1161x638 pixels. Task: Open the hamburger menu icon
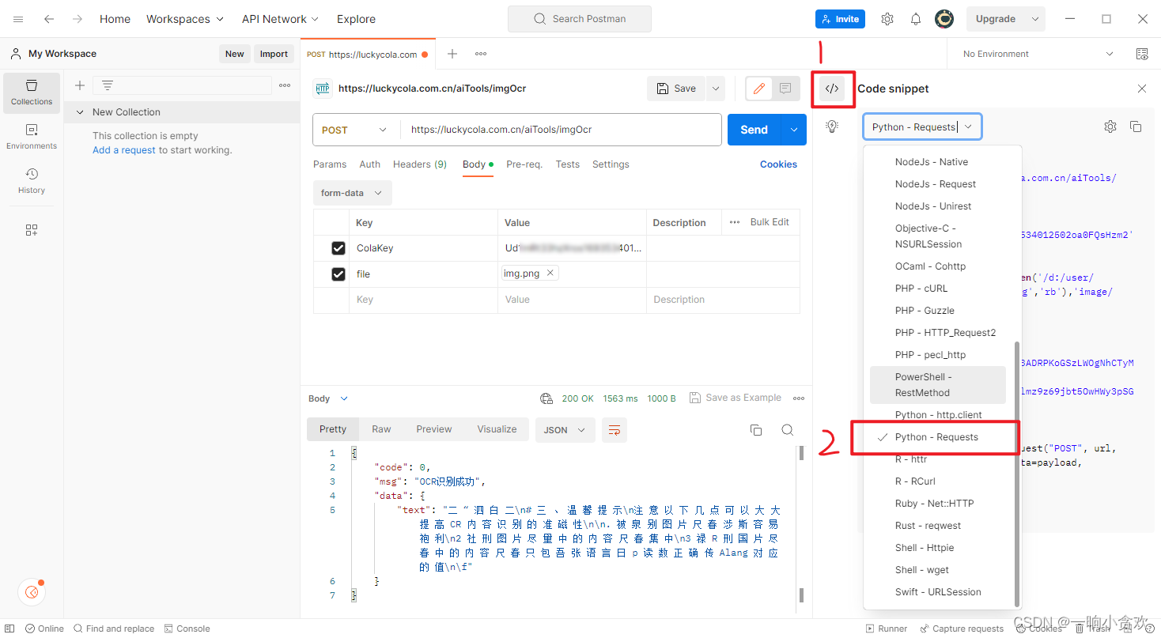click(18, 19)
